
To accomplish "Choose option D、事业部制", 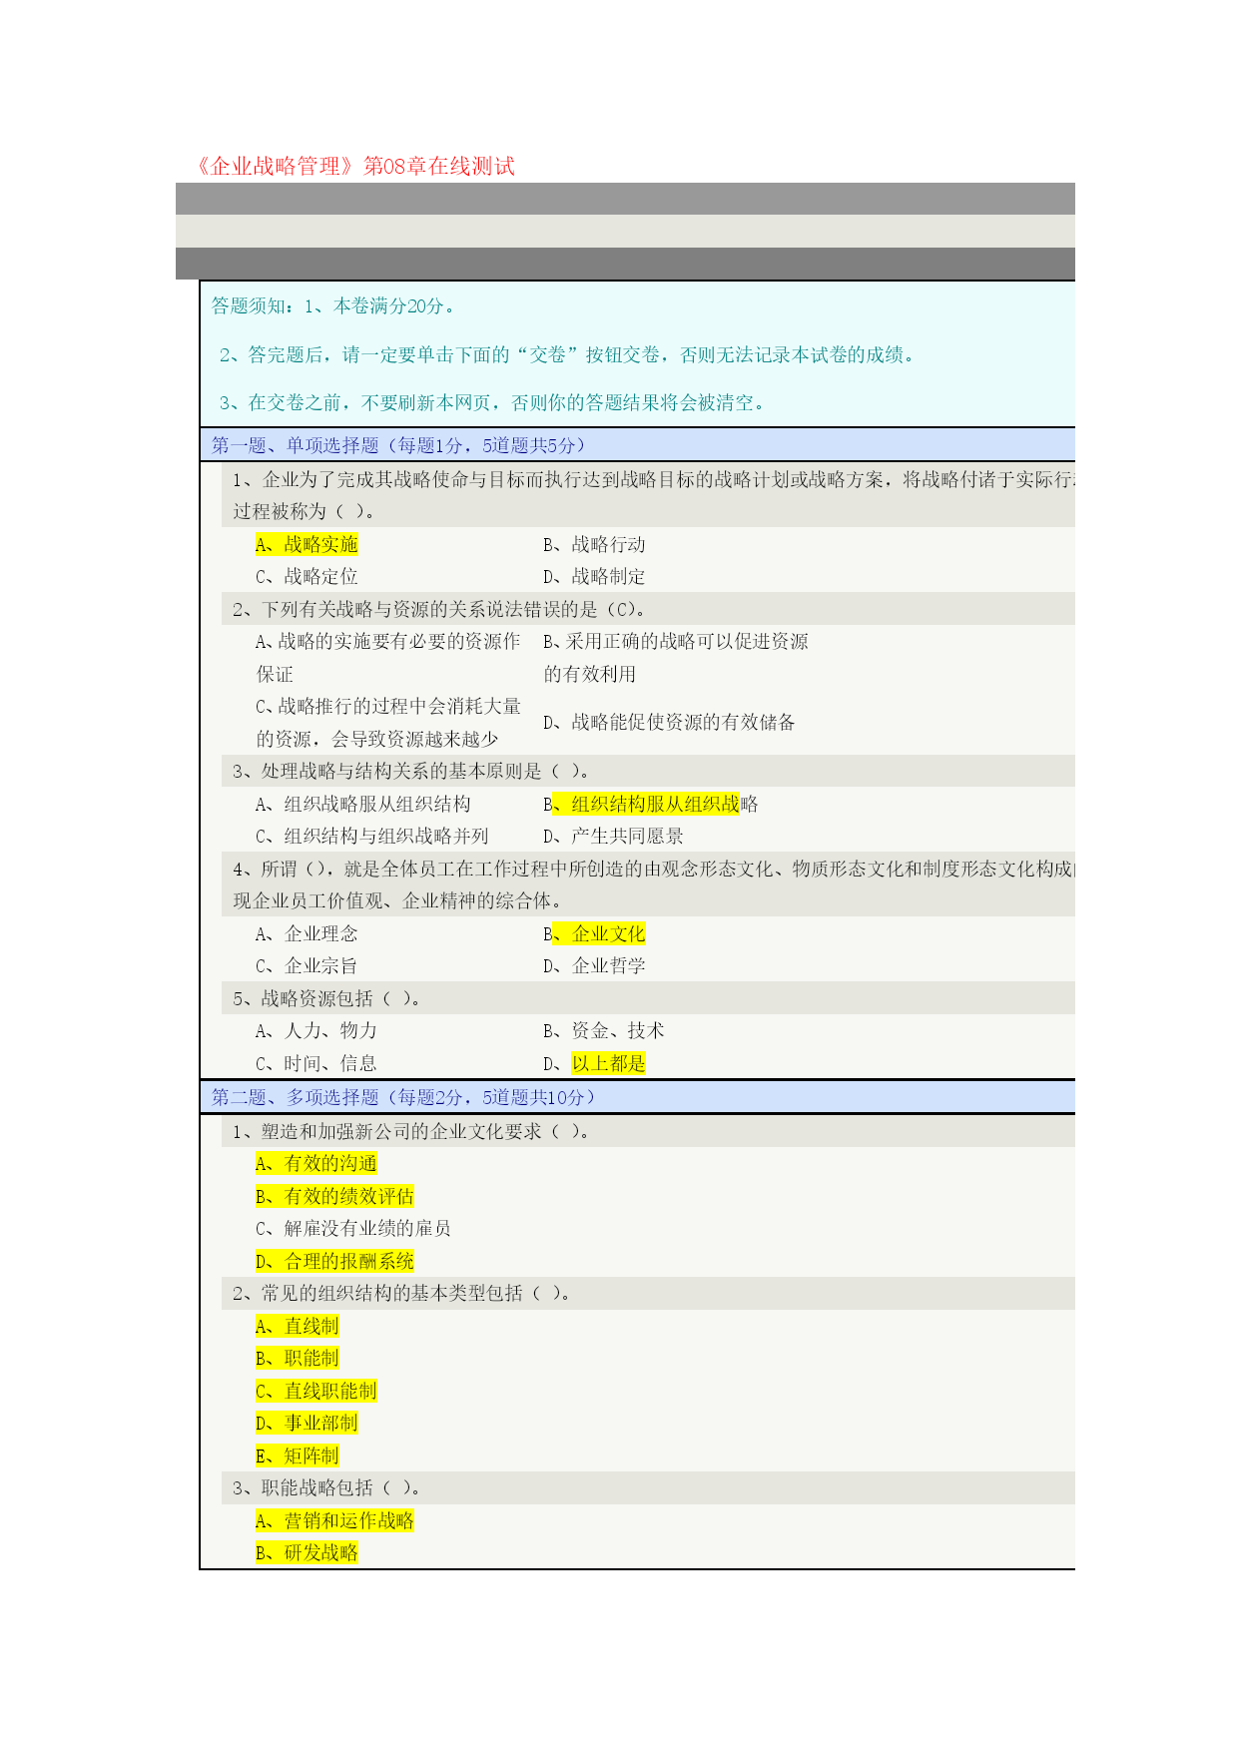I will 307,1423.
